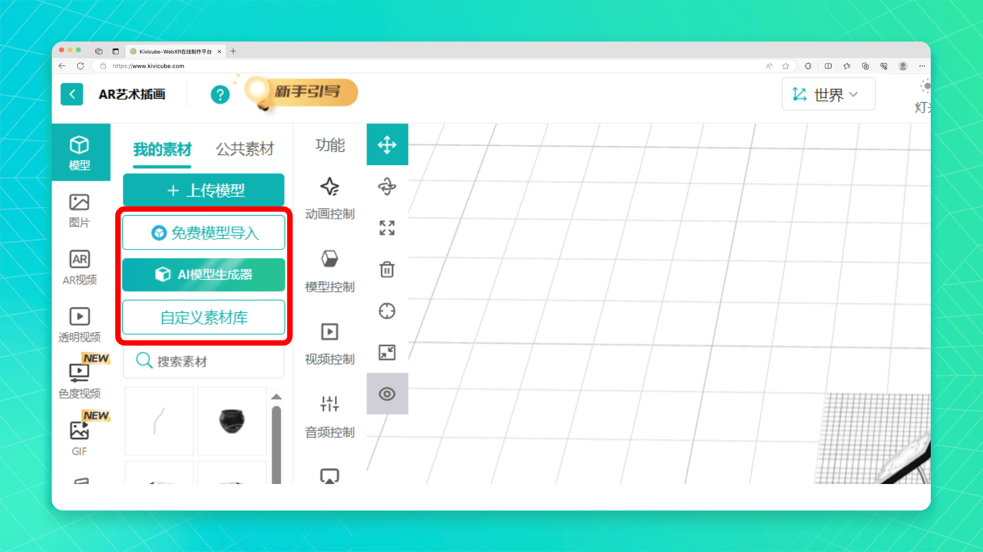Image resolution: width=983 pixels, height=552 pixels.
Task: Select the scale expand-arrows tool
Action: pos(387,228)
